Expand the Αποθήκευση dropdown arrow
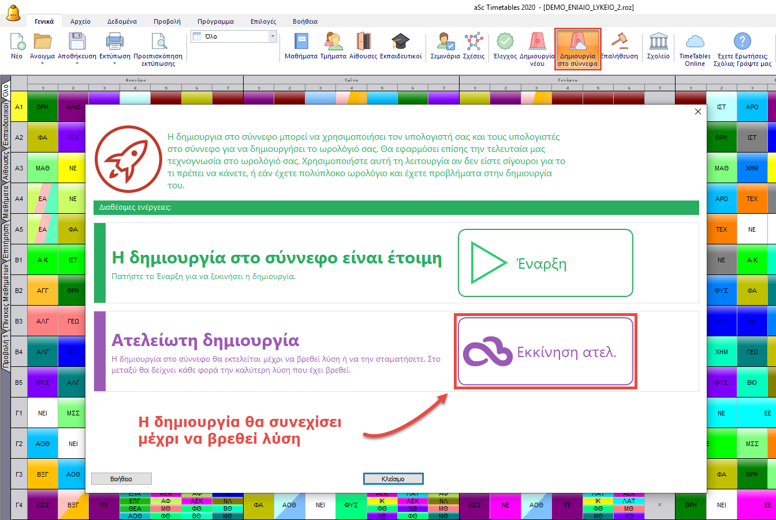Image resolution: width=776 pixels, height=520 pixels. pos(77,64)
